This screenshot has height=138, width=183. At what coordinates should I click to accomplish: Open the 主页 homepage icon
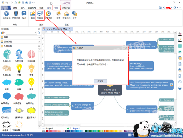tap(58, 15)
